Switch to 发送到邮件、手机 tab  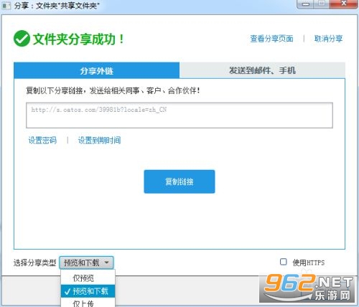[262, 70]
